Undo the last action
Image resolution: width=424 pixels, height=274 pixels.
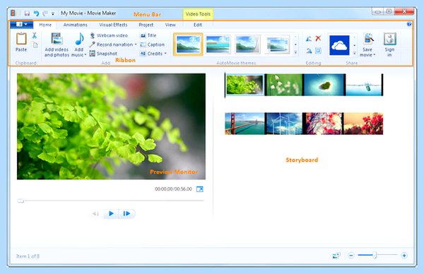point(36,13)
